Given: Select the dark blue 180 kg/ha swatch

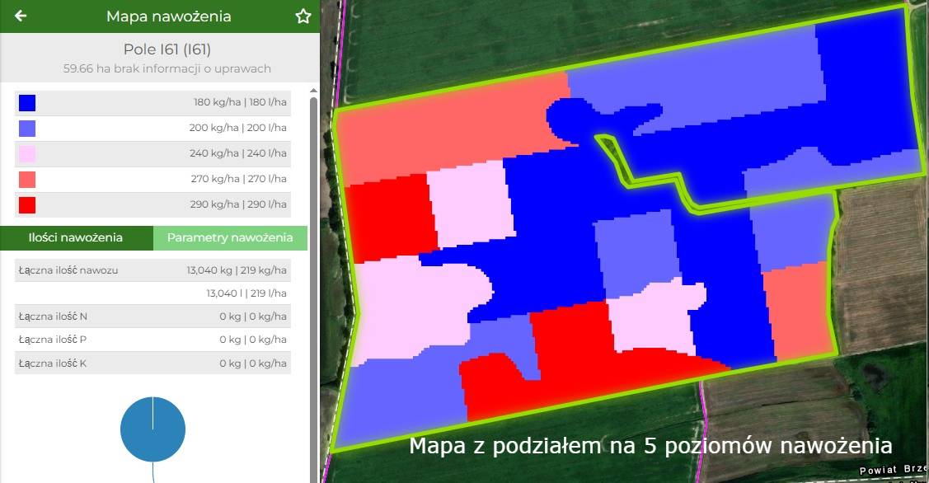Looking at the screenshot, I should pos(27,103).
